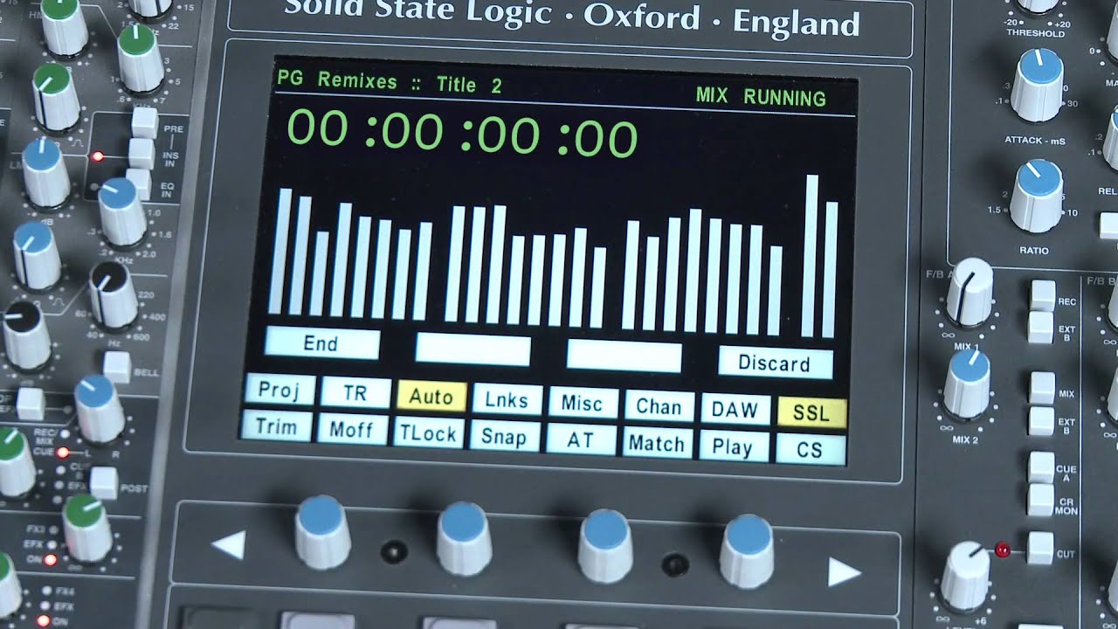Click the MIX 1 level knob

970,291
